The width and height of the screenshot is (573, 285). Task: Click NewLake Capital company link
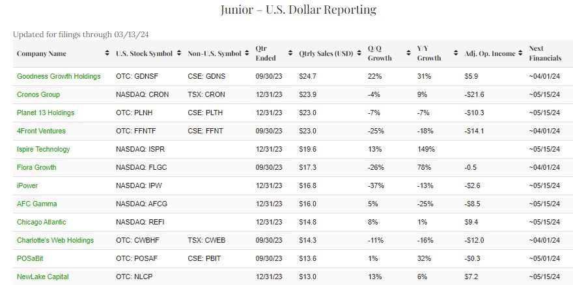pyautogui.click(x=42, y=277)
